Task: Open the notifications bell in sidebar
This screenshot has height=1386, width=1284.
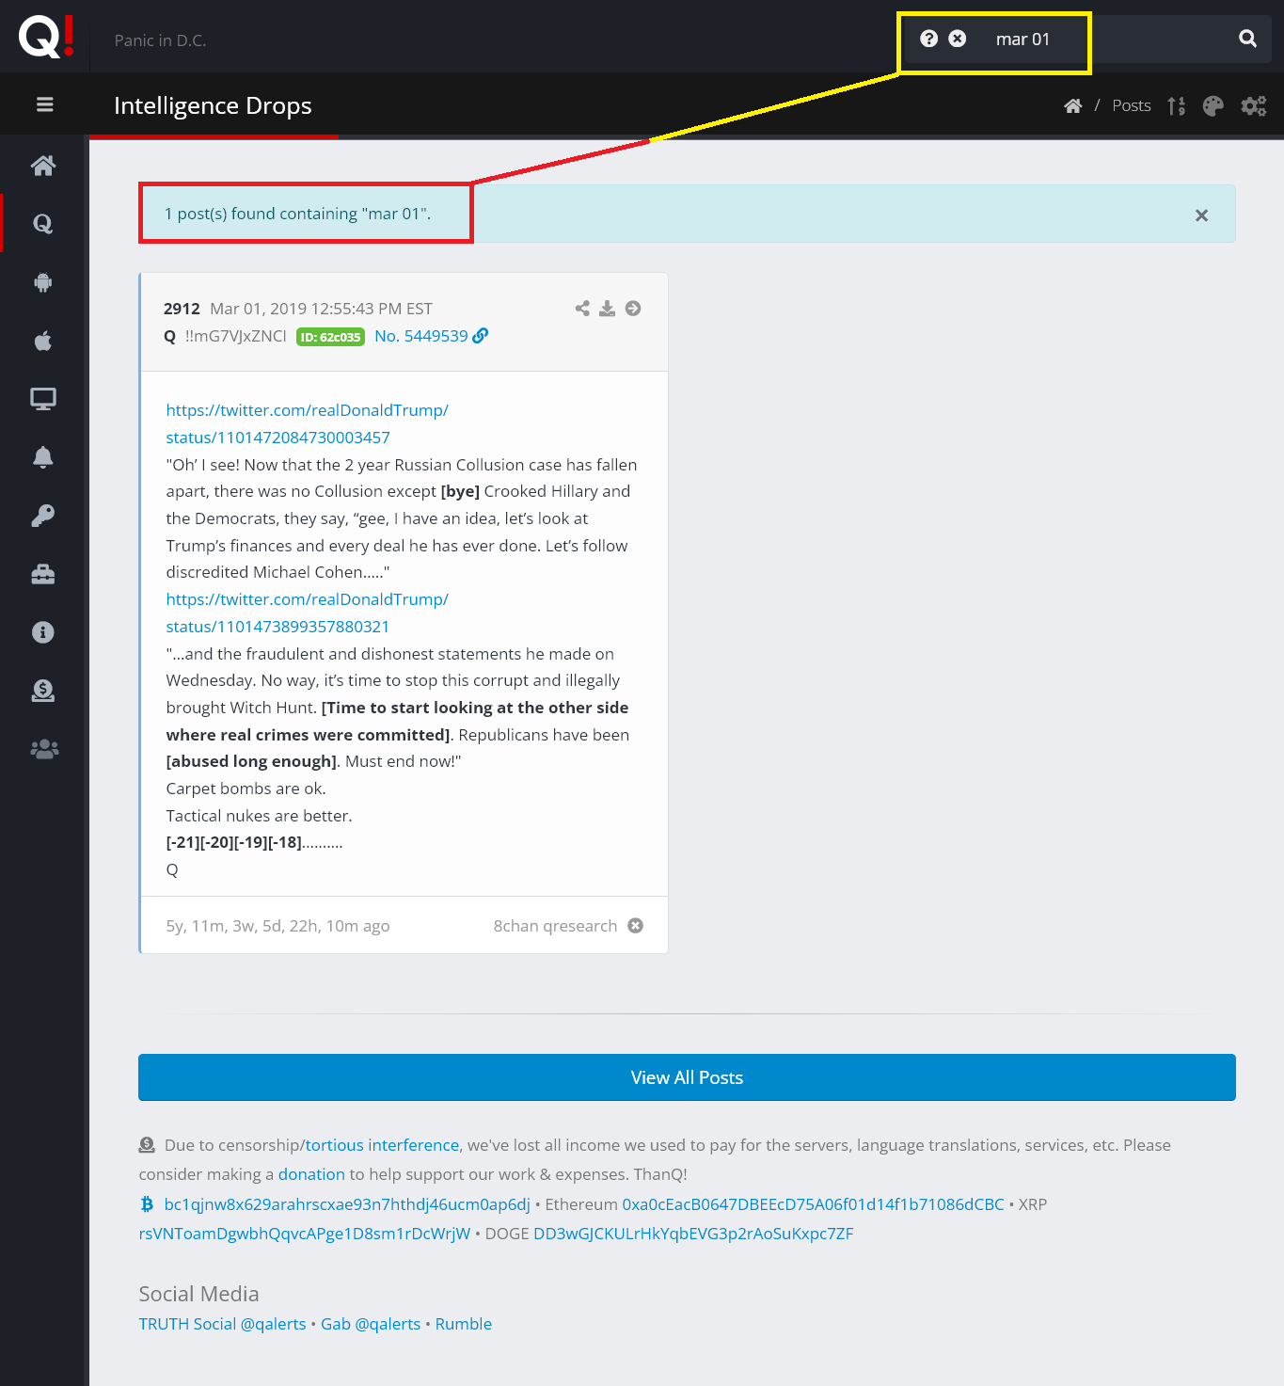Action: tap(43, 457)
